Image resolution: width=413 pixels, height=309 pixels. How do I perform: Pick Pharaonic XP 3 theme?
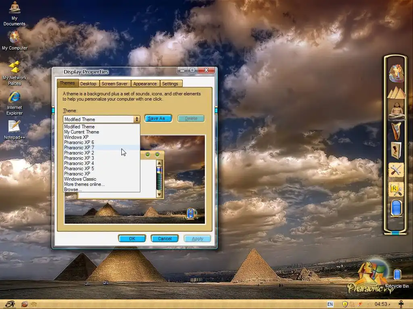(x=102, y=158)
